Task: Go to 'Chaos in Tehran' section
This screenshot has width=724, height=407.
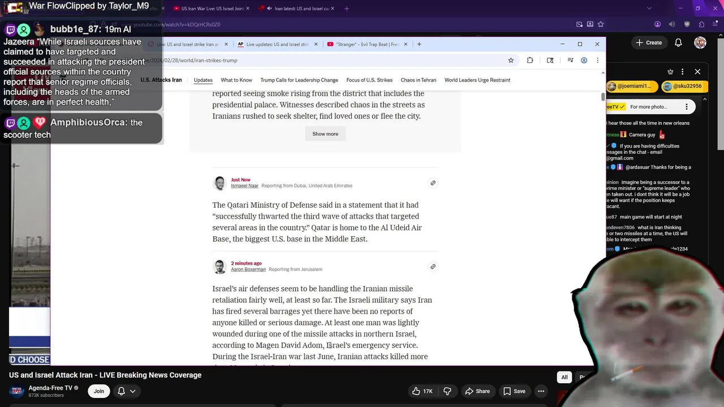Action: [419, 80]
